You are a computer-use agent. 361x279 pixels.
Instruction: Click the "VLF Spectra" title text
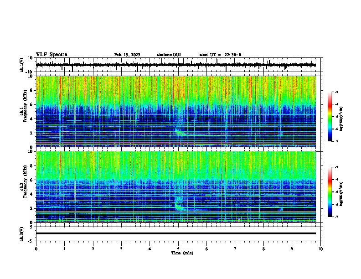click(52, 55)
